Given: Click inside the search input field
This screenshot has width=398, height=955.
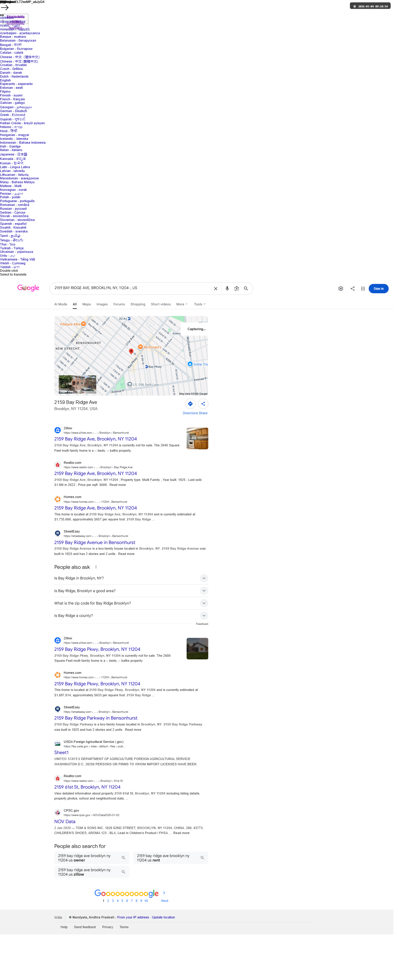Looking at the screenshot, I should [x=132, y=288].
